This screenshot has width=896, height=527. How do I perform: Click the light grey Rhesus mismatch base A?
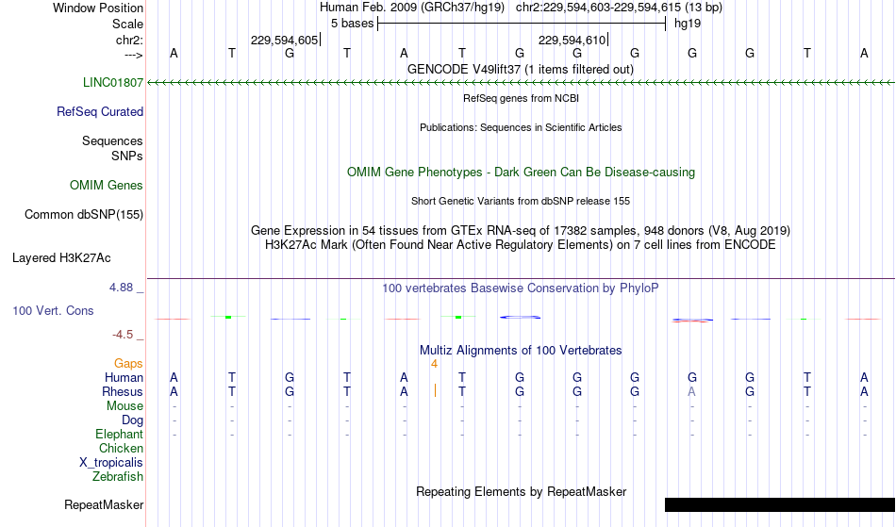point(692,391)
